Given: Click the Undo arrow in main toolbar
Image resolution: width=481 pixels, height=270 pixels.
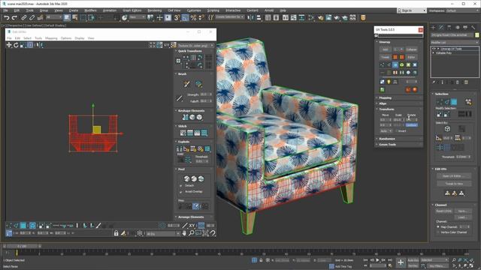Looking at the screenshot, I should pyautogui.click(x=7, y=18).
